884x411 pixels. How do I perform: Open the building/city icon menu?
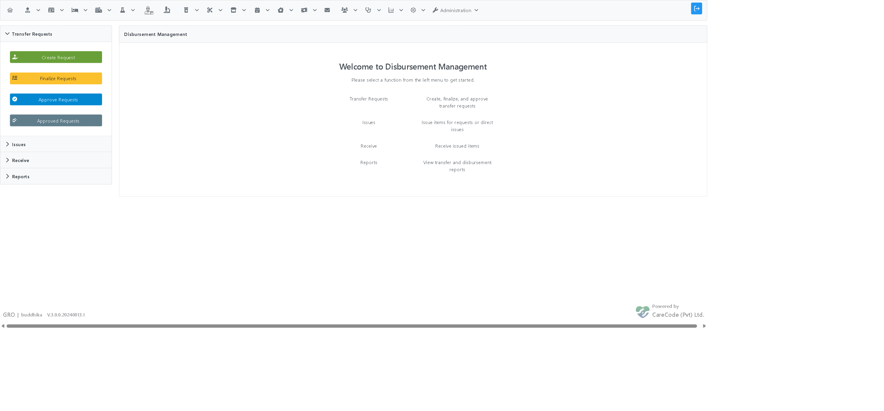tap(98, 10)
